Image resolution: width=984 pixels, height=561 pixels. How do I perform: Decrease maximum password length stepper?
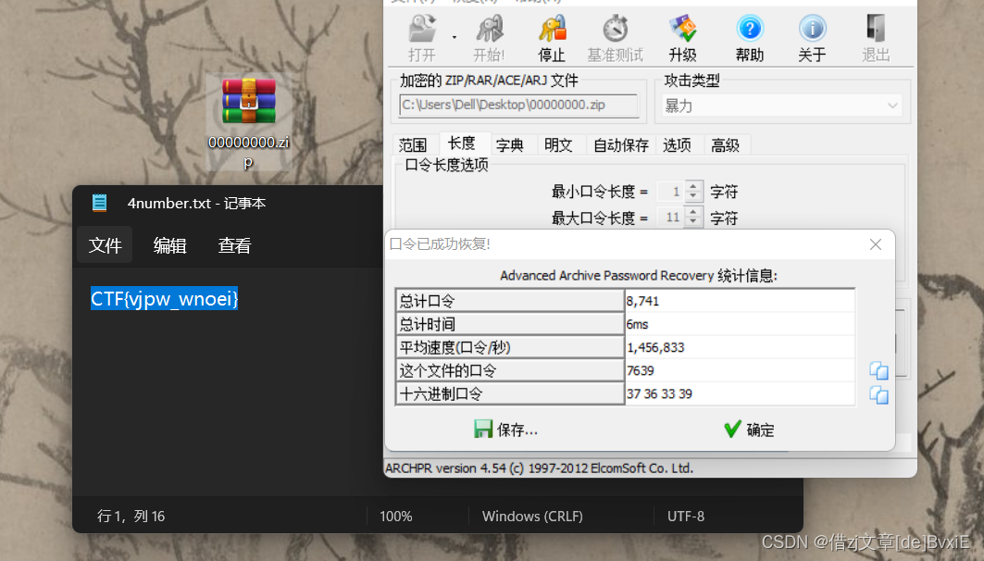[693, 222]
